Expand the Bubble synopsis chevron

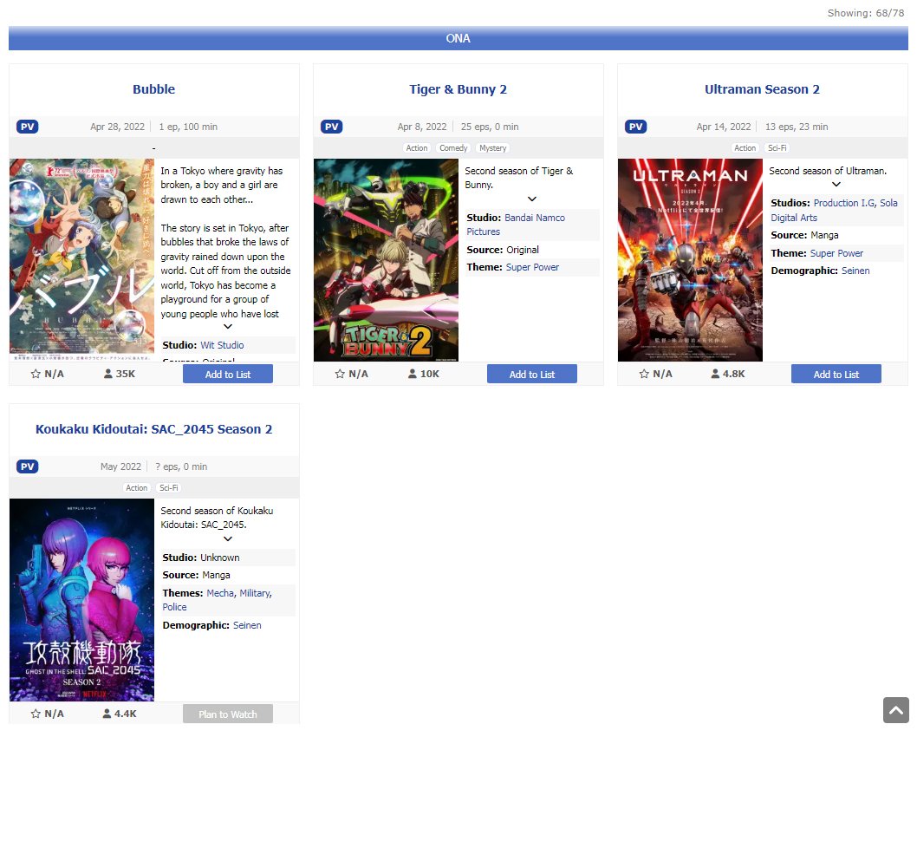(228, 327)
